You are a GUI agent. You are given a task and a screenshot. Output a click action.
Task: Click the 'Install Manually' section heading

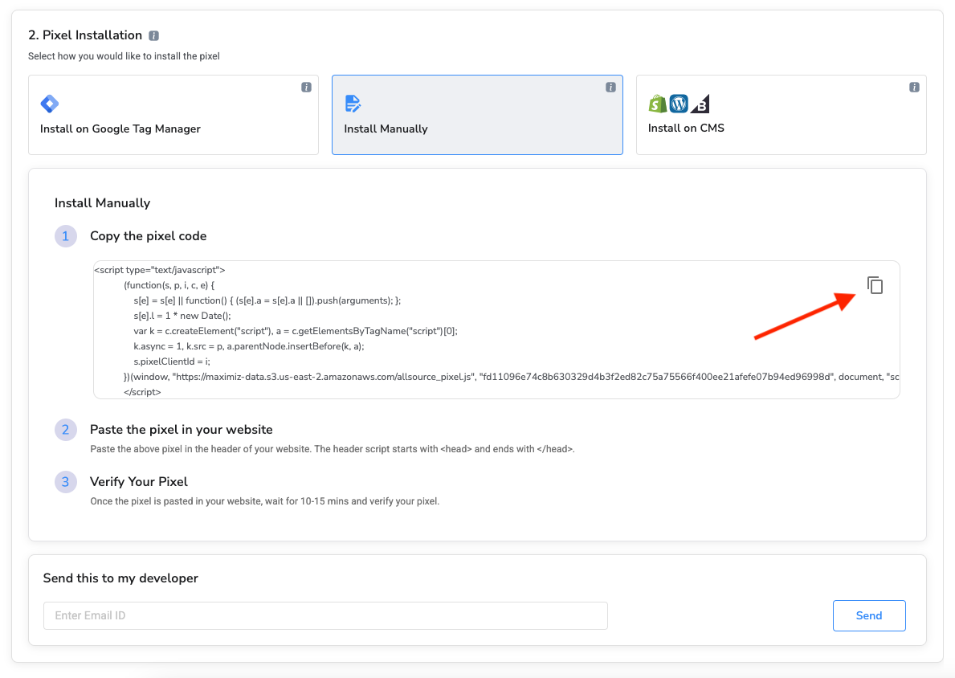[102, 203]
